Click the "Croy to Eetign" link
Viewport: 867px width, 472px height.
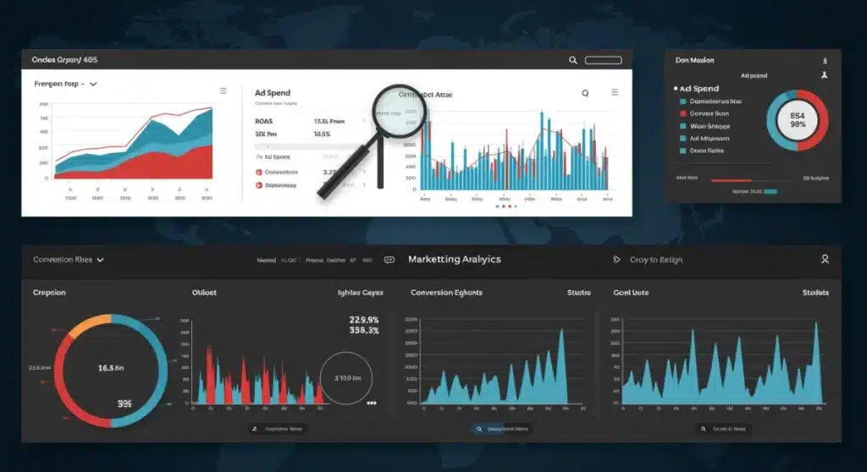[656, 260]
